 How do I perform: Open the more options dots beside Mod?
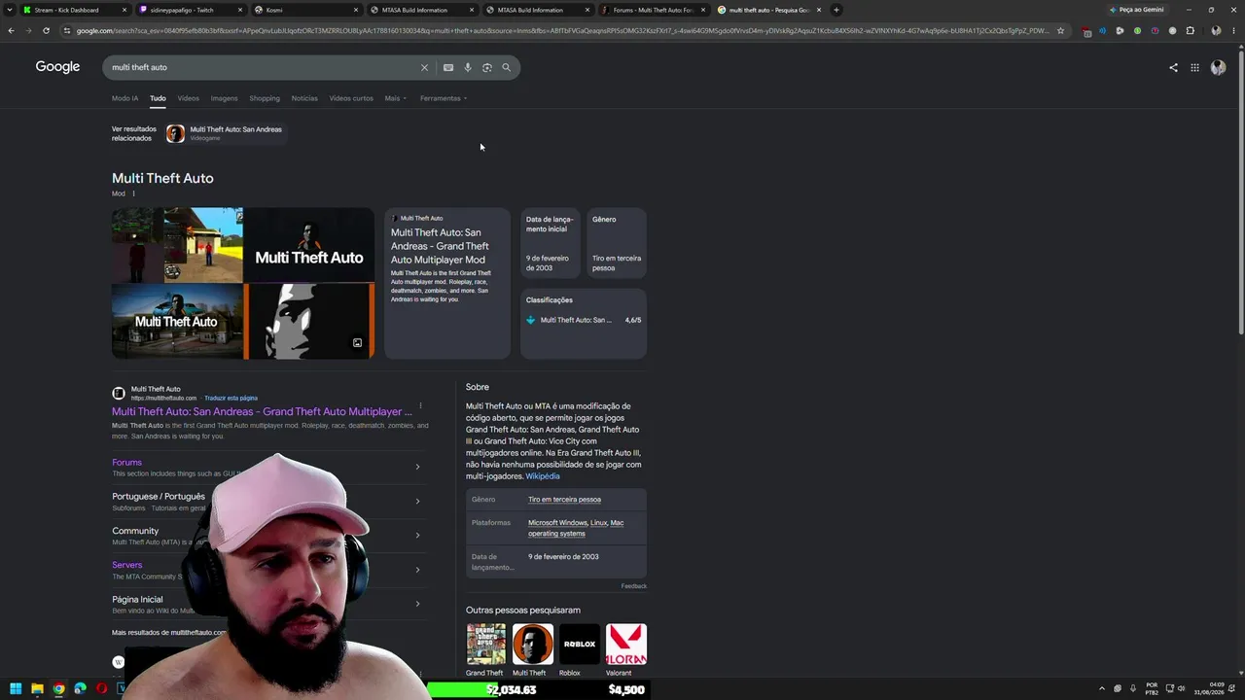coord(133,193)
